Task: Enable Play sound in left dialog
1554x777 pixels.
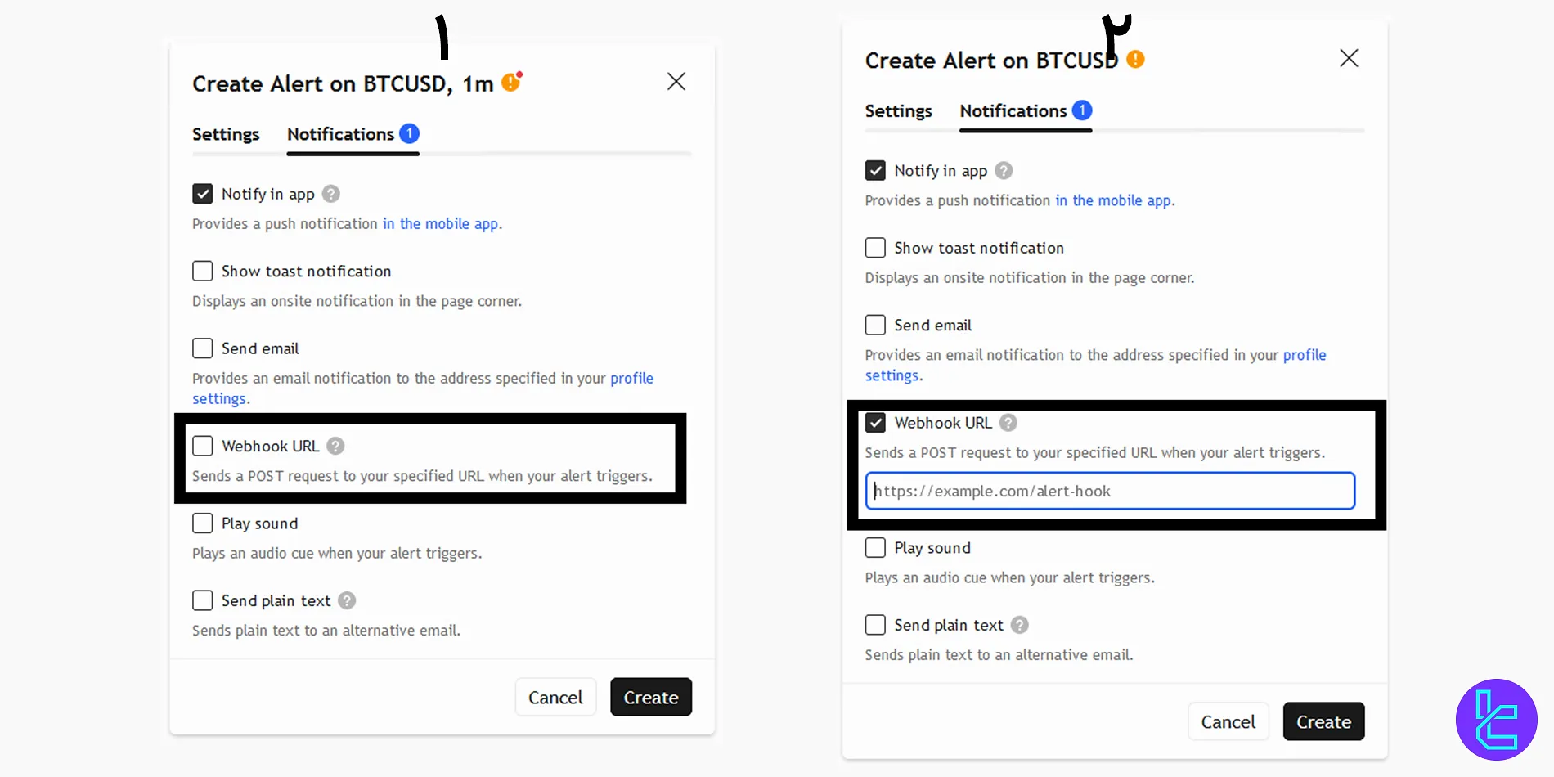Action: tap(203, 523)
